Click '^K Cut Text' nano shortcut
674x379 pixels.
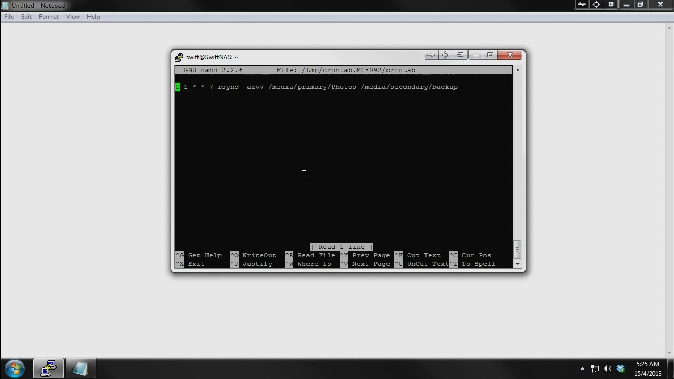tap(418, 255)
